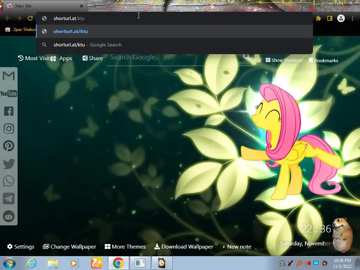Open More Themes
The image size is (360, 270).
(x=125, y=246)
